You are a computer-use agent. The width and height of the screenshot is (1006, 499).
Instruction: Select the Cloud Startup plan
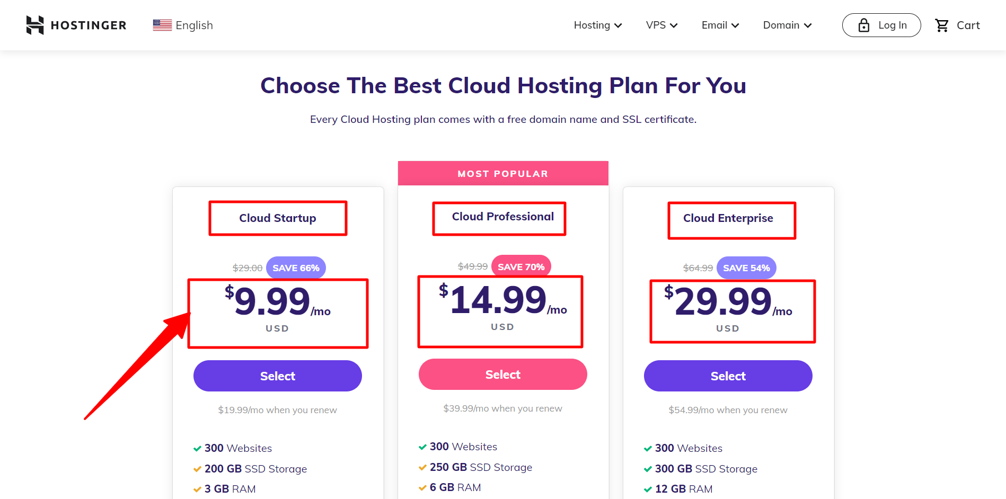(277, 376)
